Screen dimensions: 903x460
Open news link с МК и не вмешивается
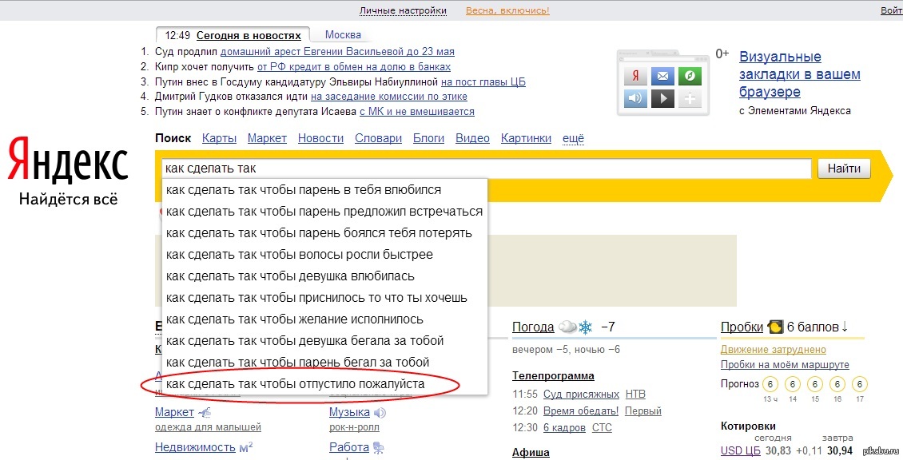coord(417,112)
